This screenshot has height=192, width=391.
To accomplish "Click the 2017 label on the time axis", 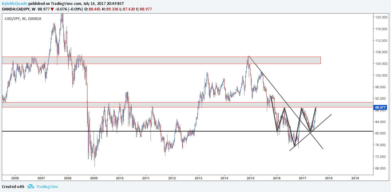I will pyautogui.click(x=303, y=178).
